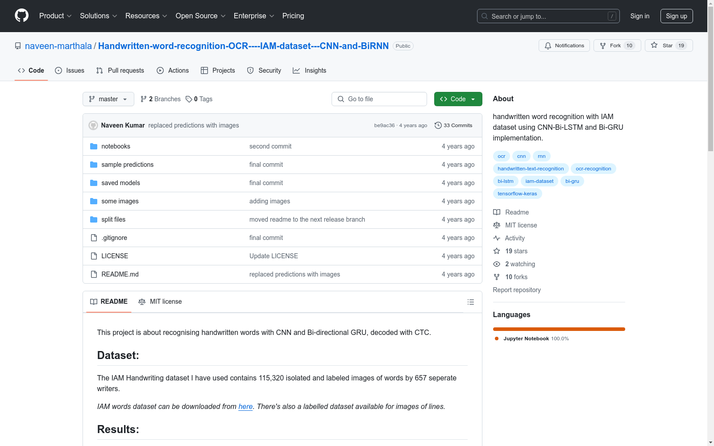This screenshot has width=714, height=446.
Task: Switch to the Issues tab
Action: (70, 70)
